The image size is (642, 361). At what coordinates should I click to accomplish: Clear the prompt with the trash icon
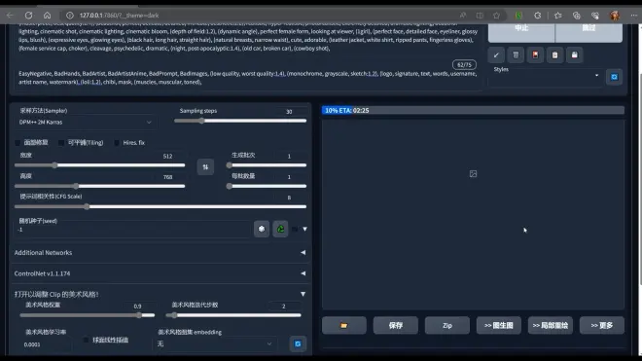coord(516,54)
